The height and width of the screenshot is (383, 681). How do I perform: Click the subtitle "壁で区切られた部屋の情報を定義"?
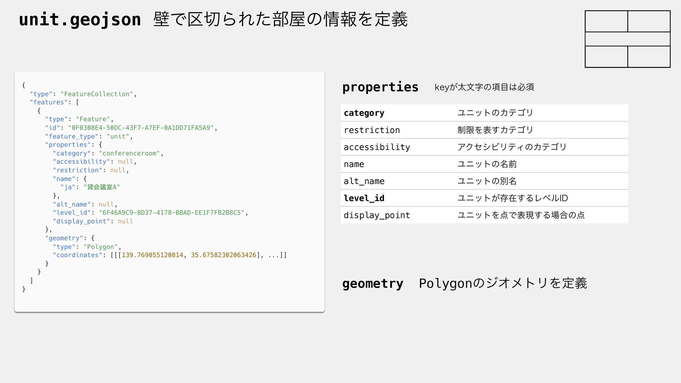pos(281,20)
